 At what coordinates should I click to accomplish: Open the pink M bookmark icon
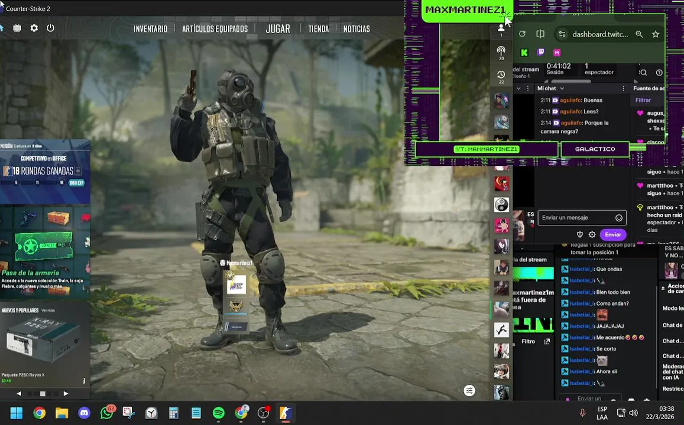[x=557, y=53]
